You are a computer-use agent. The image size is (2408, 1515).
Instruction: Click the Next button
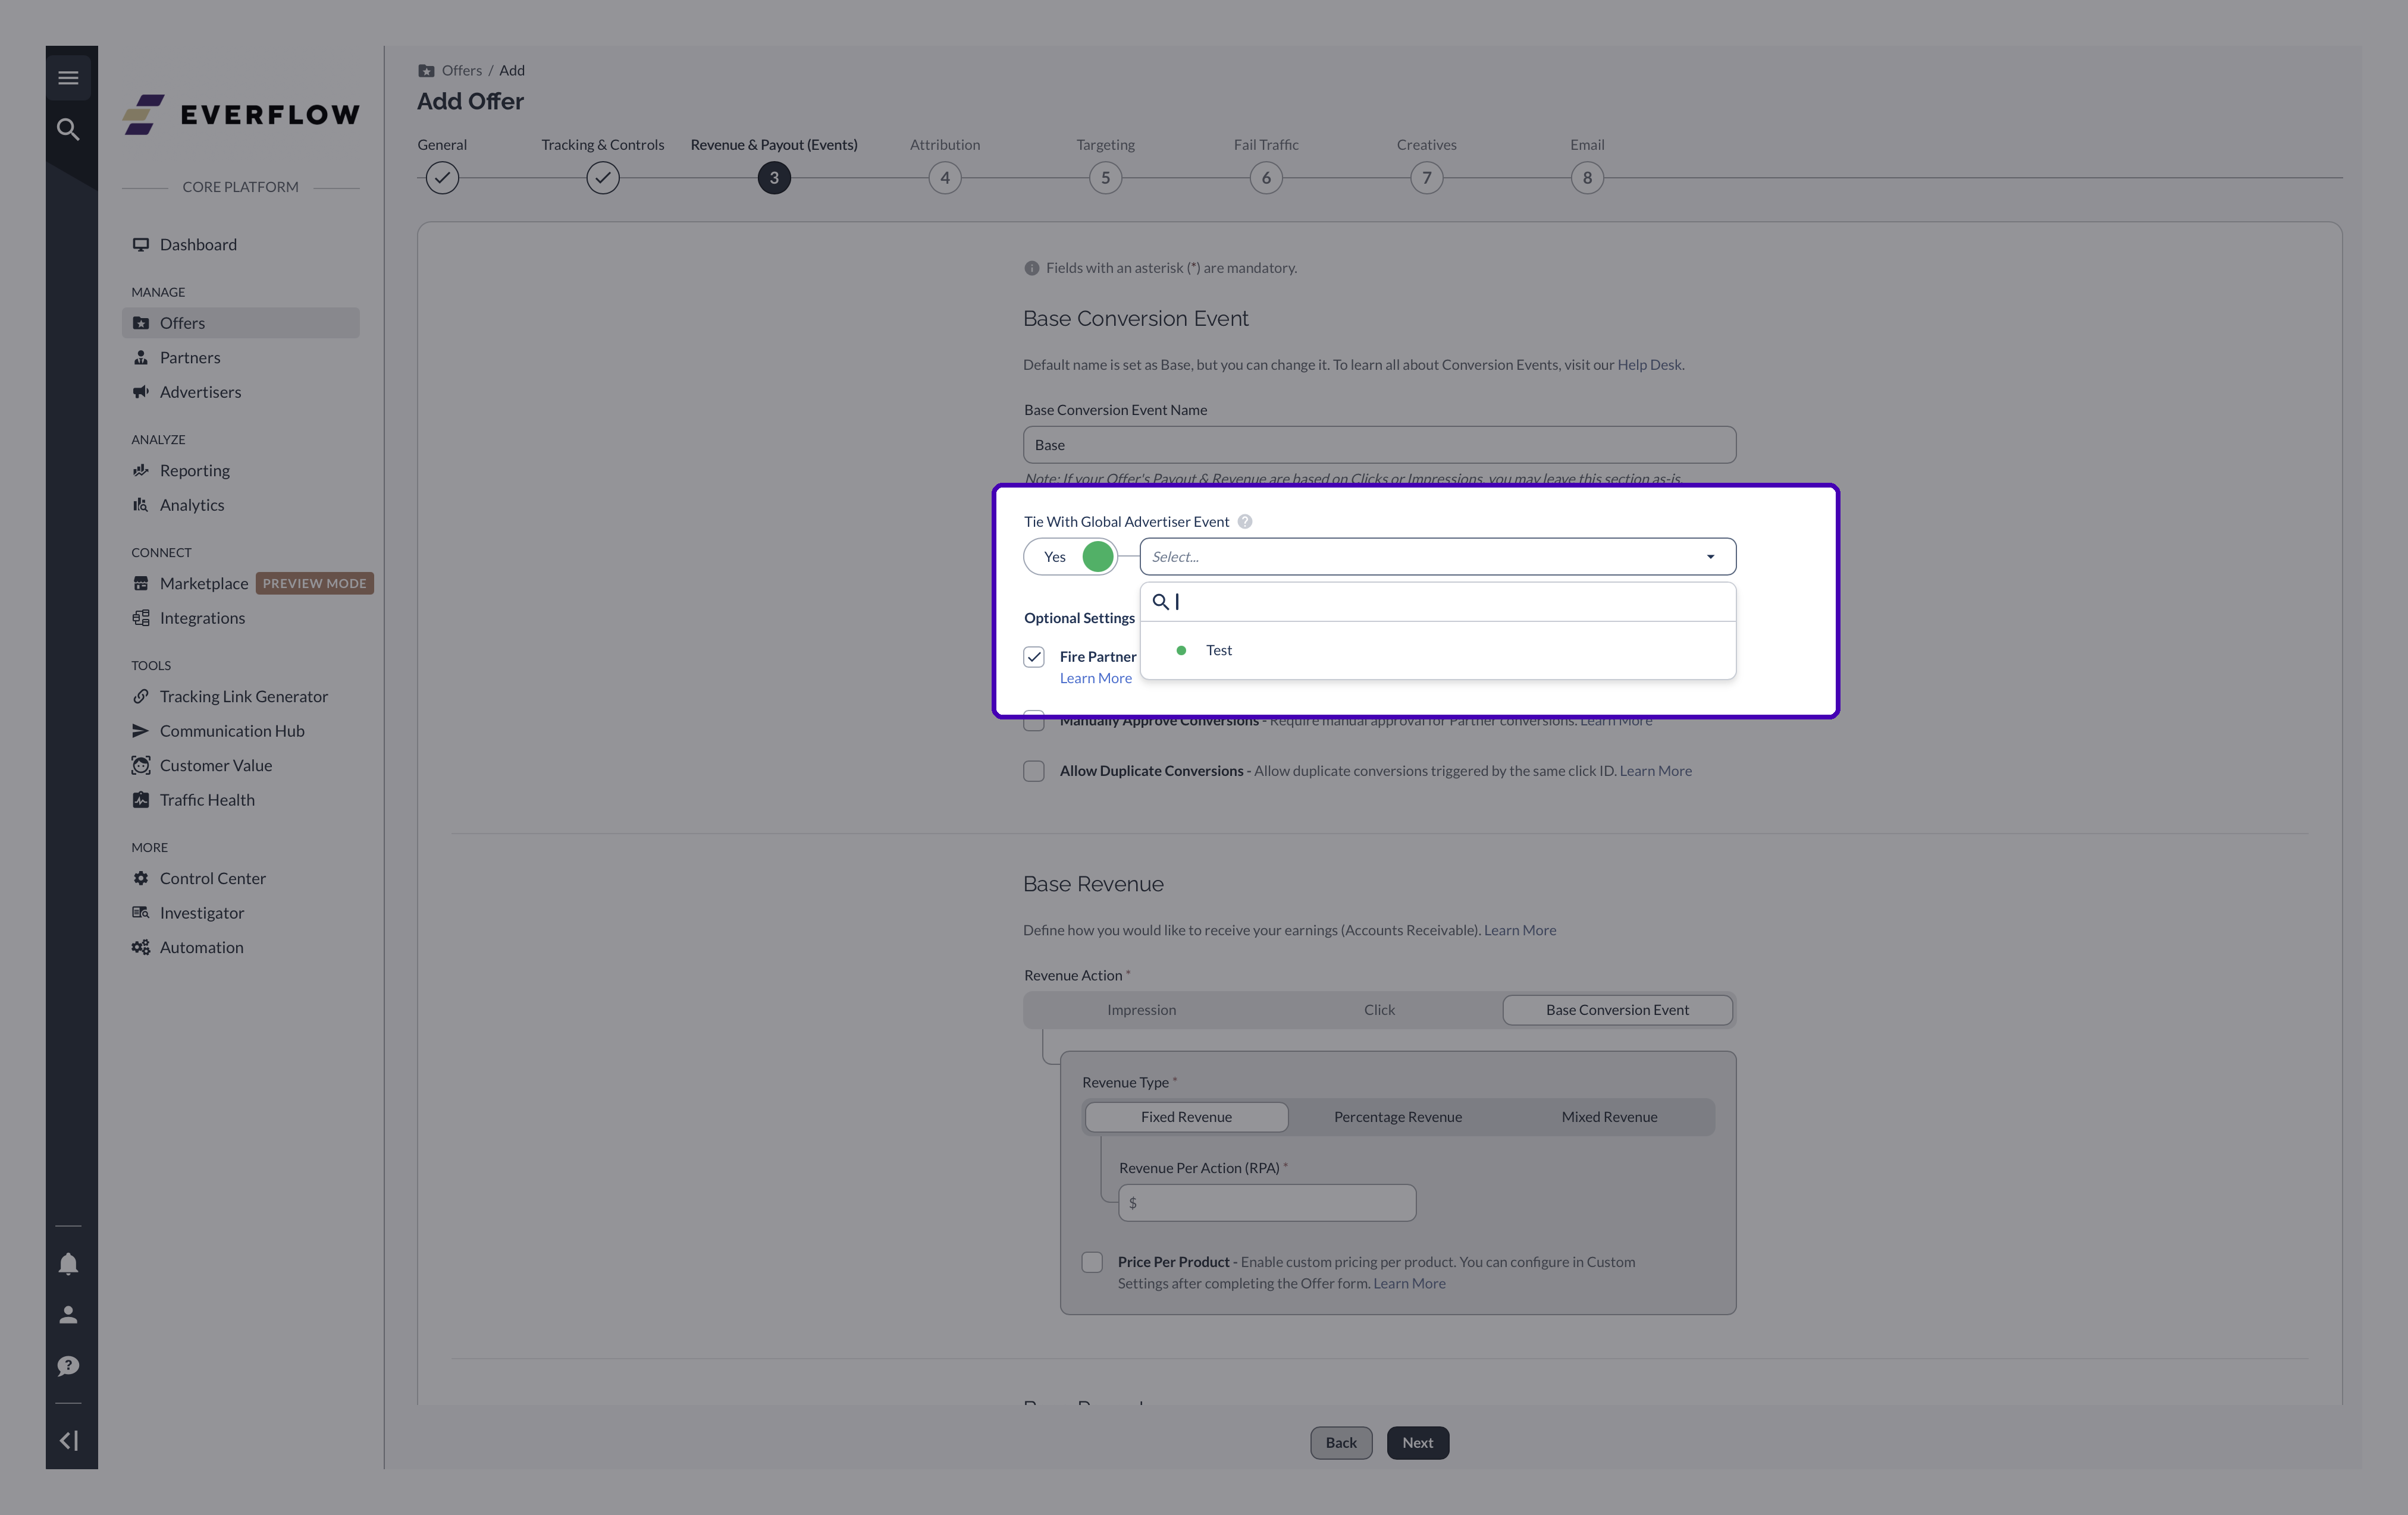coord(1417,1442)
